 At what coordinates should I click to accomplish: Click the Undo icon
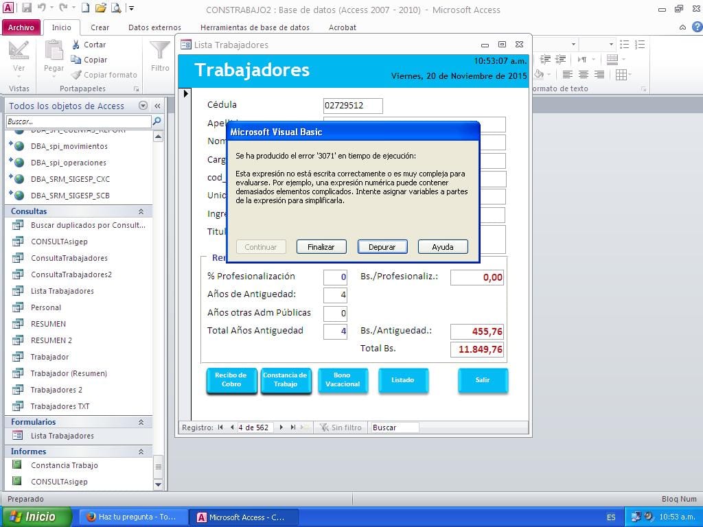42,8
